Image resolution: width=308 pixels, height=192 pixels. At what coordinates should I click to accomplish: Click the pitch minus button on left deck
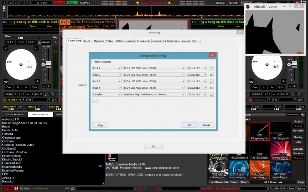[44, 86]
